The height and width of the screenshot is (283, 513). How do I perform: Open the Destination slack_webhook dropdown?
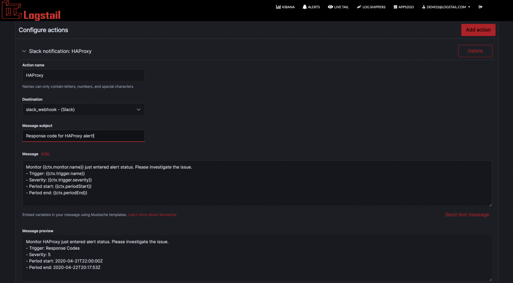coord(83,109)
